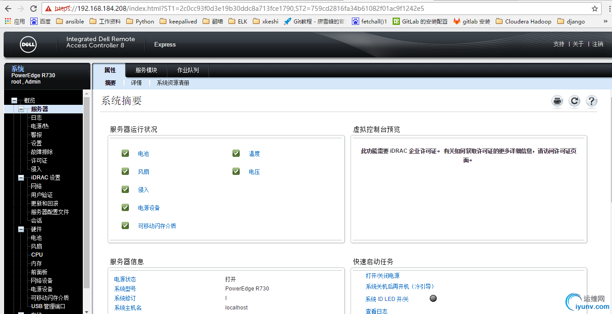Select the 系统资源清册 sub-tab
Viewport: 612px width, 314px height.
click(173, 83)
